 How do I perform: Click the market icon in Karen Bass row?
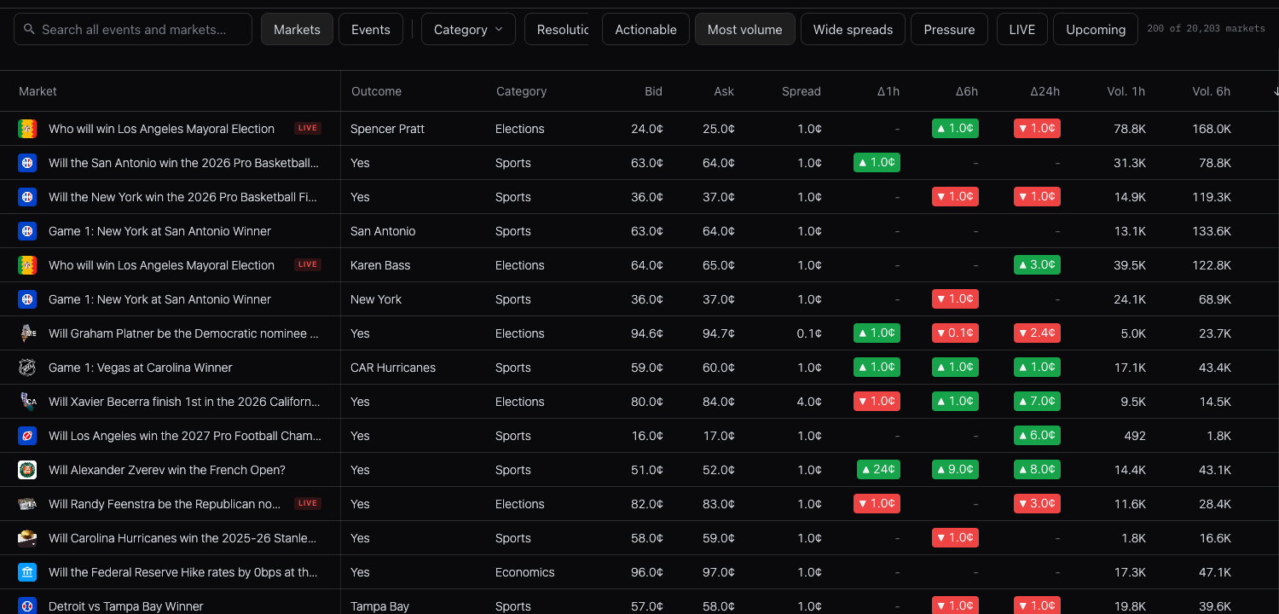27,265
